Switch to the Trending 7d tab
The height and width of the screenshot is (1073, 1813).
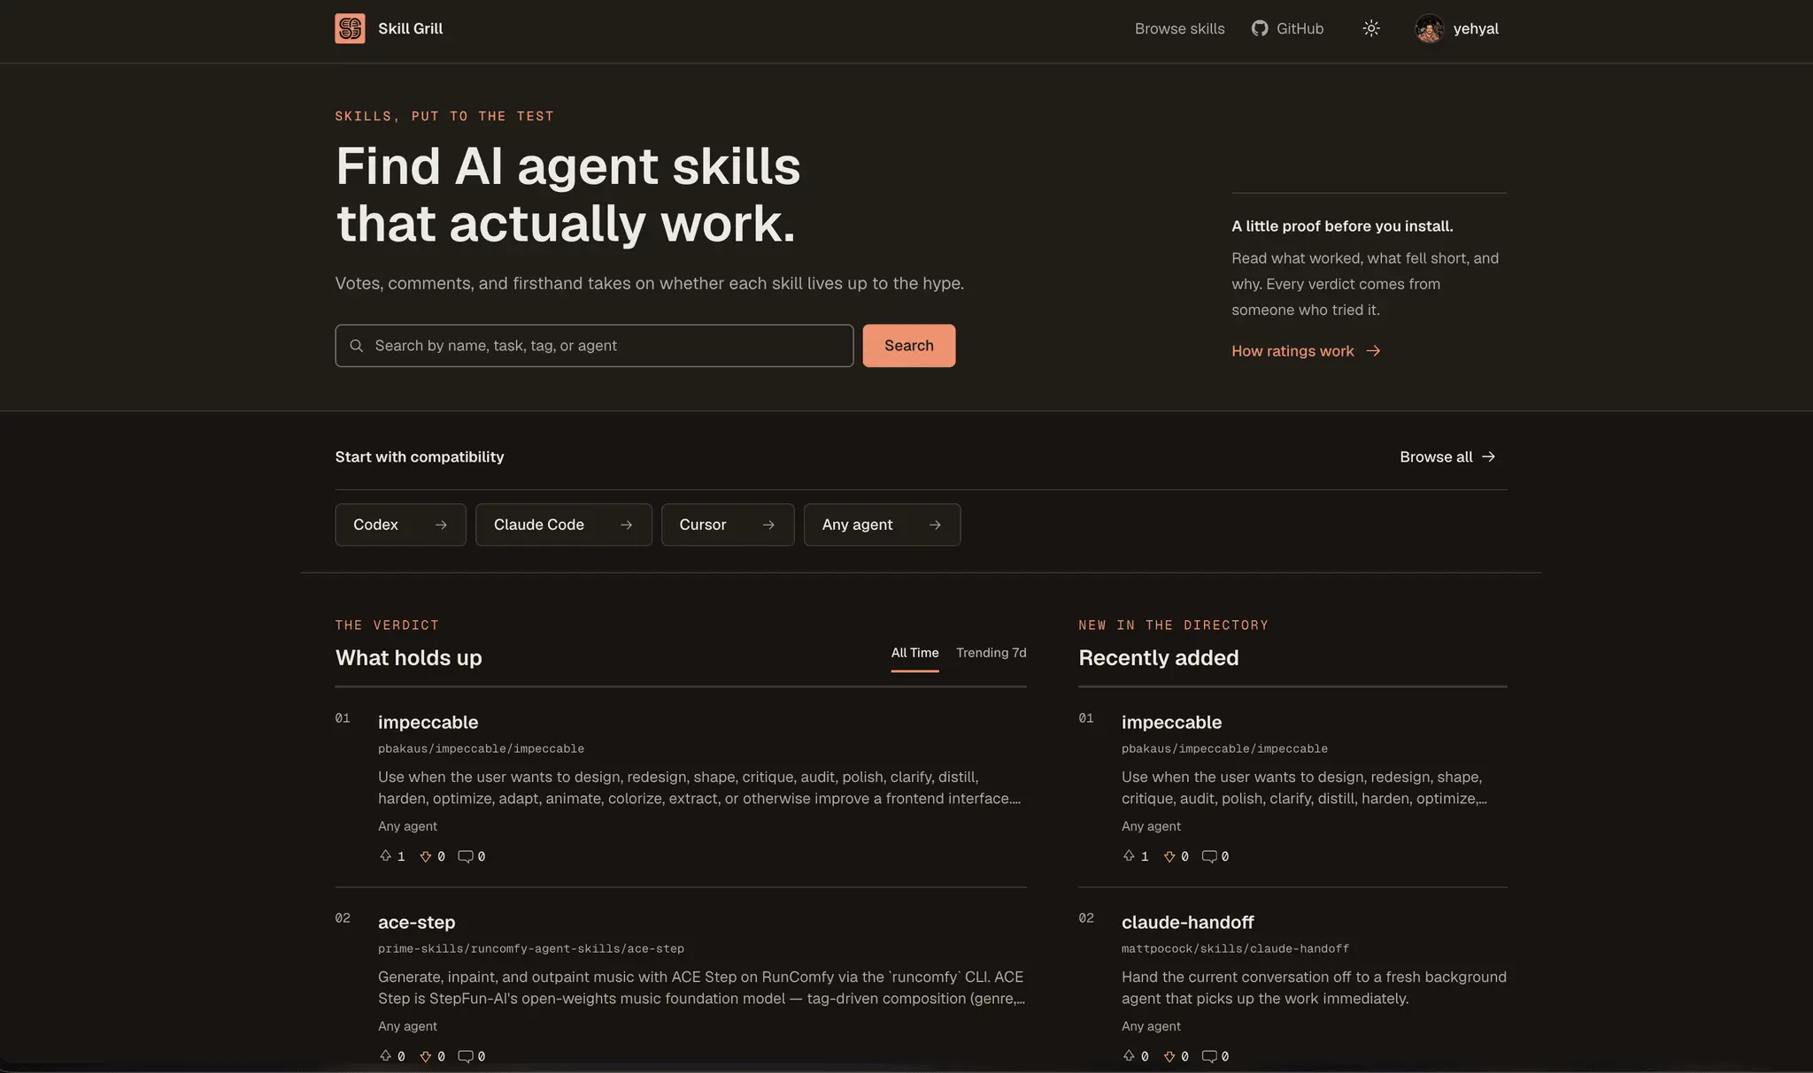tap(991, 653)
